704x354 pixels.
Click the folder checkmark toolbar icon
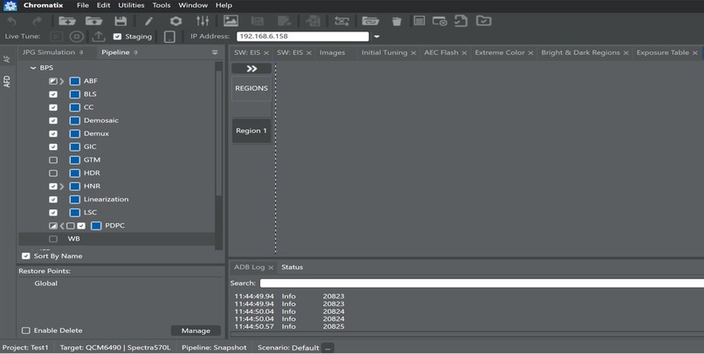tap(484, 21)
